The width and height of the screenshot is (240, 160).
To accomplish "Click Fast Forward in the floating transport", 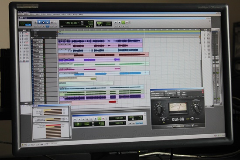I will point(87,119).
